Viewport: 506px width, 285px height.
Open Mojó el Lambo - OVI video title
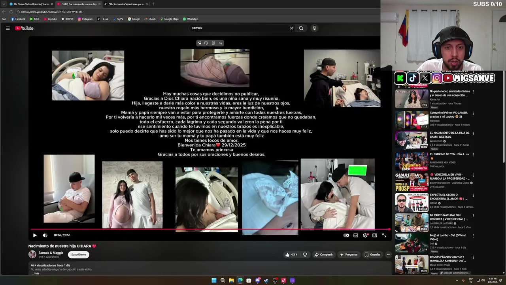(448, 237)
